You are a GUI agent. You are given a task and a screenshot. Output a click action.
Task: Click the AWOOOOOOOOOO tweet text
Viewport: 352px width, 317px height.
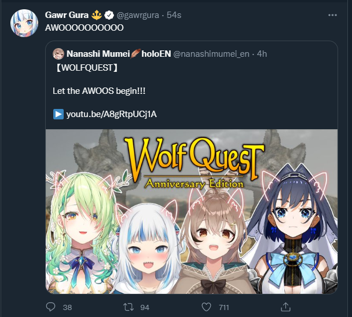pyautogui.click(x=85, y=28)
